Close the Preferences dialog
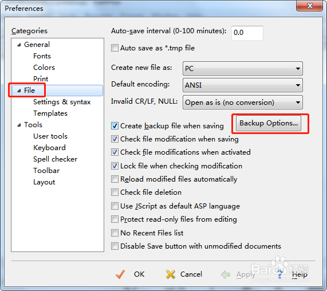 pyautogui.click(x=309, y=6)
